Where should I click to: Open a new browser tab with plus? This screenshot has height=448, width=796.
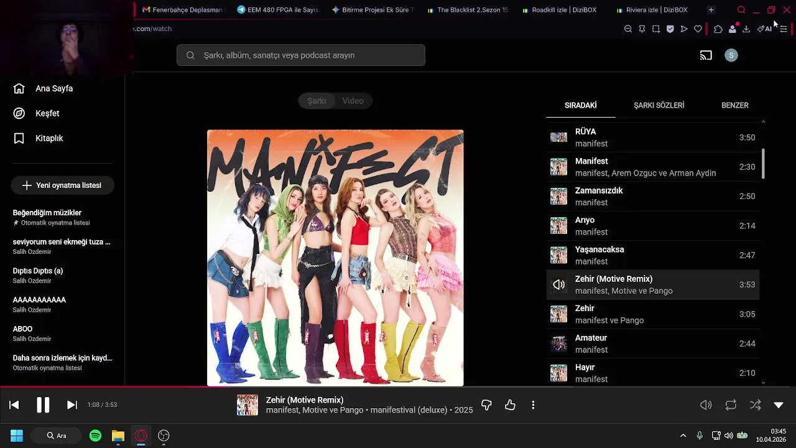[x=711, y=10]
